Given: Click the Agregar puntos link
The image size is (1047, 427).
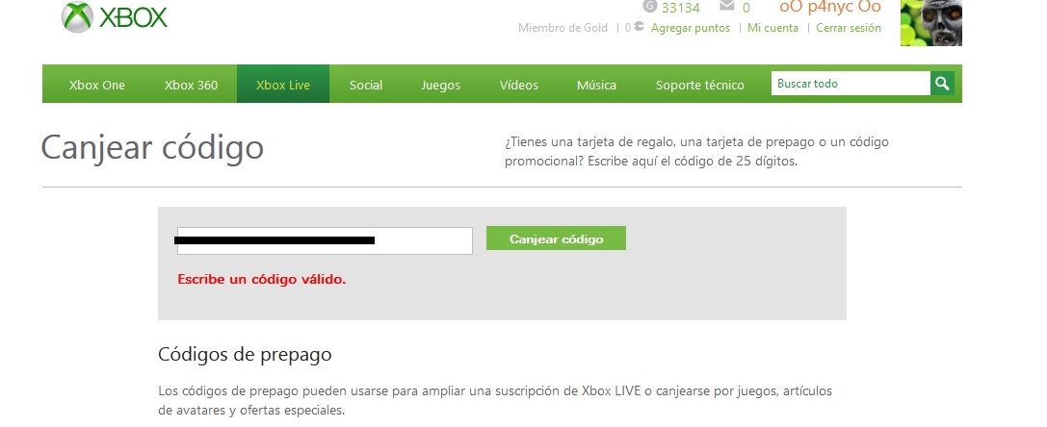Looking at the screenshot, I should [691, 28].
